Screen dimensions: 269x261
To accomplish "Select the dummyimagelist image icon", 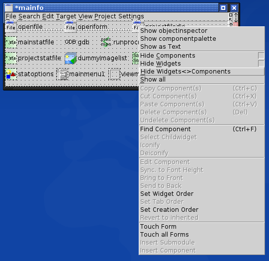I will pyautogui.click(x=71, y=58).
